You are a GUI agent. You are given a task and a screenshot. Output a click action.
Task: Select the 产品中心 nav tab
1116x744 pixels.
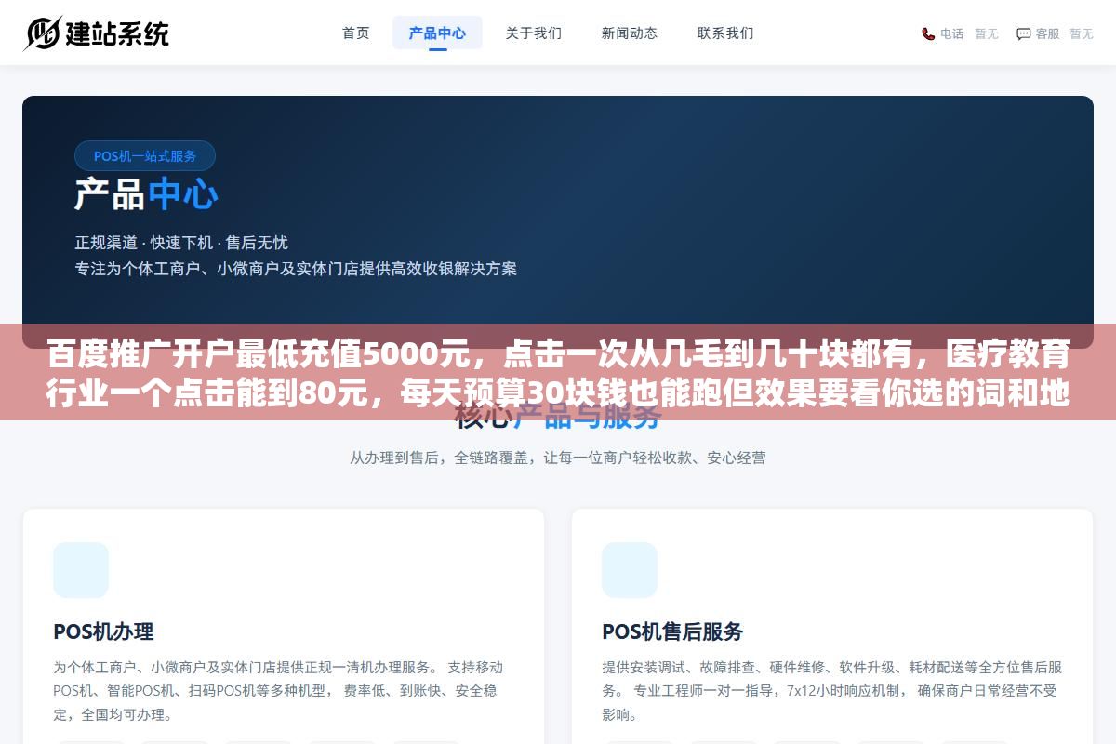click(x=437, y=33)
